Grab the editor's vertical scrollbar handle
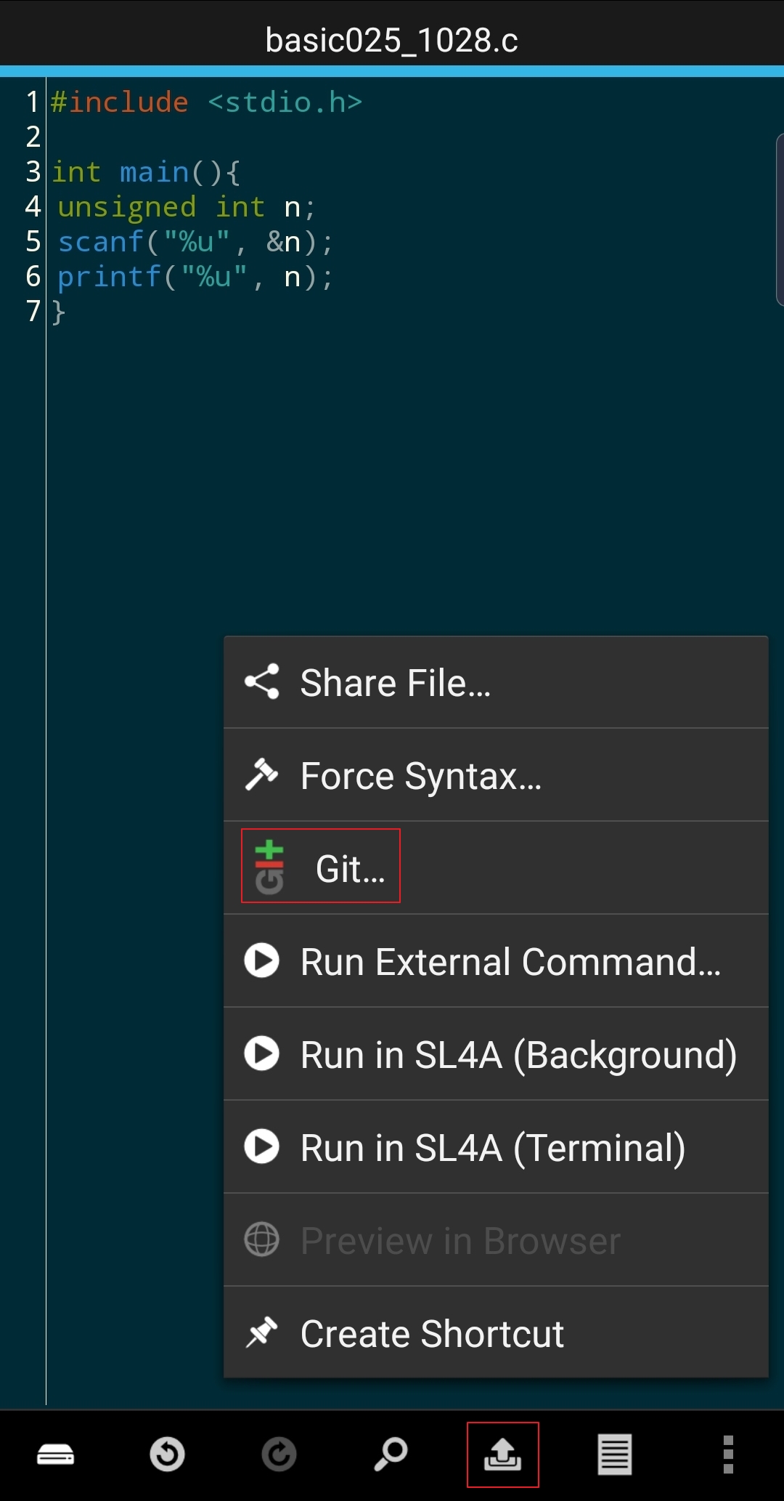This screenshot has height=1501, width=784. click(780, 219)
